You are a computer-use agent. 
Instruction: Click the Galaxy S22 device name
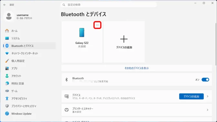[82, 43]
